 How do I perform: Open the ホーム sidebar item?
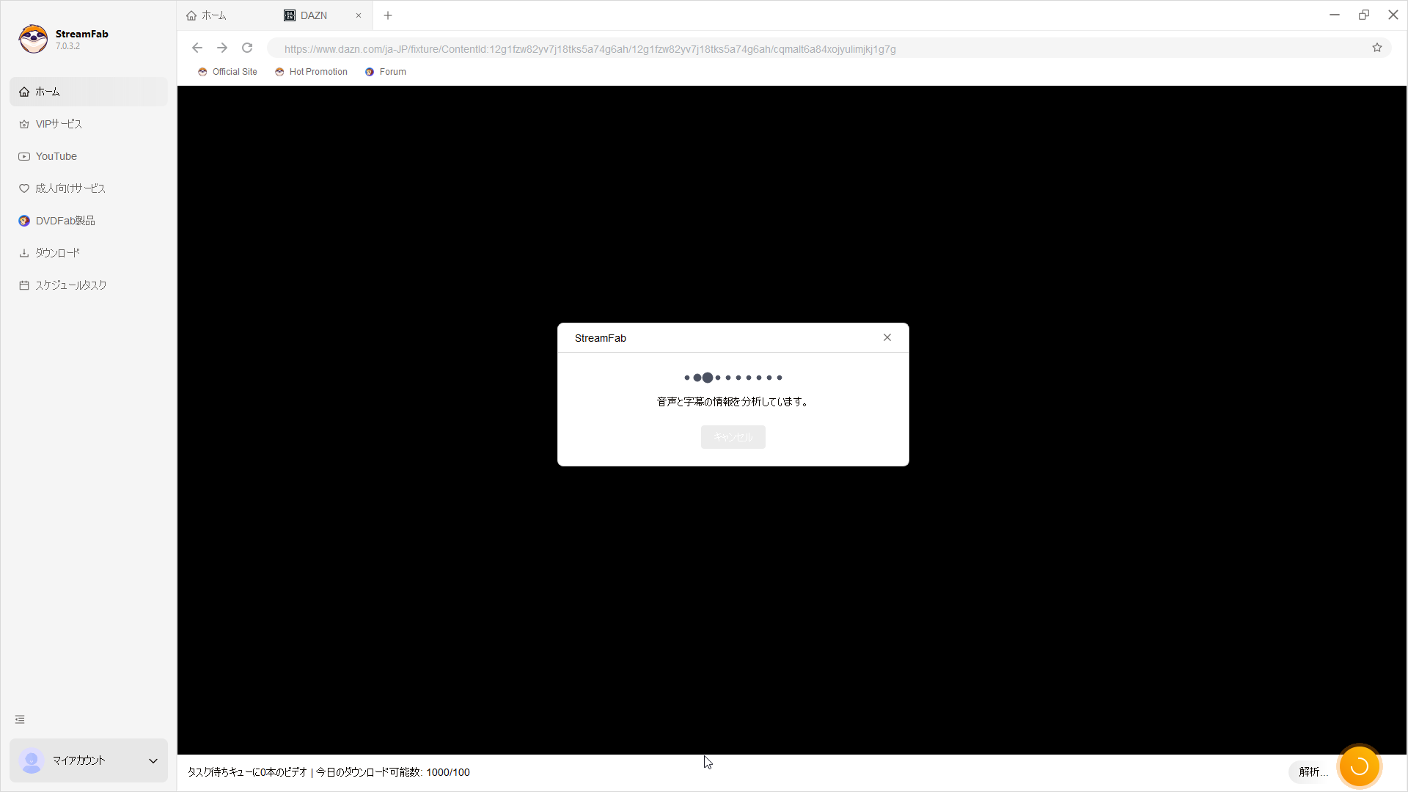tap(89, 92)
